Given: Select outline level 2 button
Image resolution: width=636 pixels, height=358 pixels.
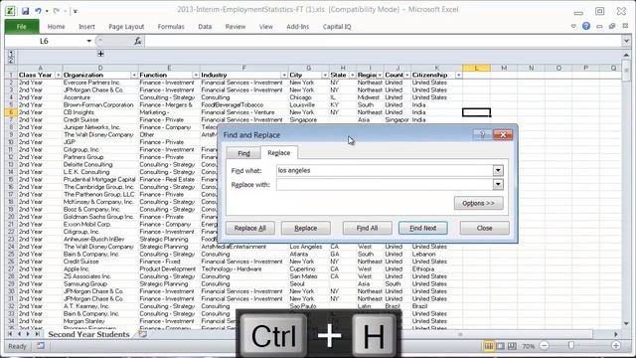Looking at the screenshot, I should pyautogui.click(x=11, y=60).
